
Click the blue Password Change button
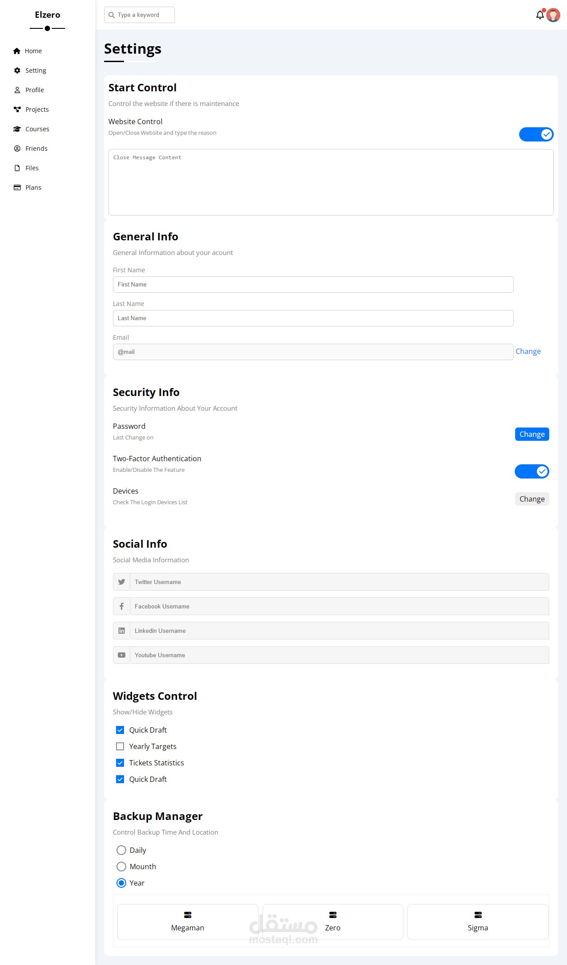pos(532,434)
